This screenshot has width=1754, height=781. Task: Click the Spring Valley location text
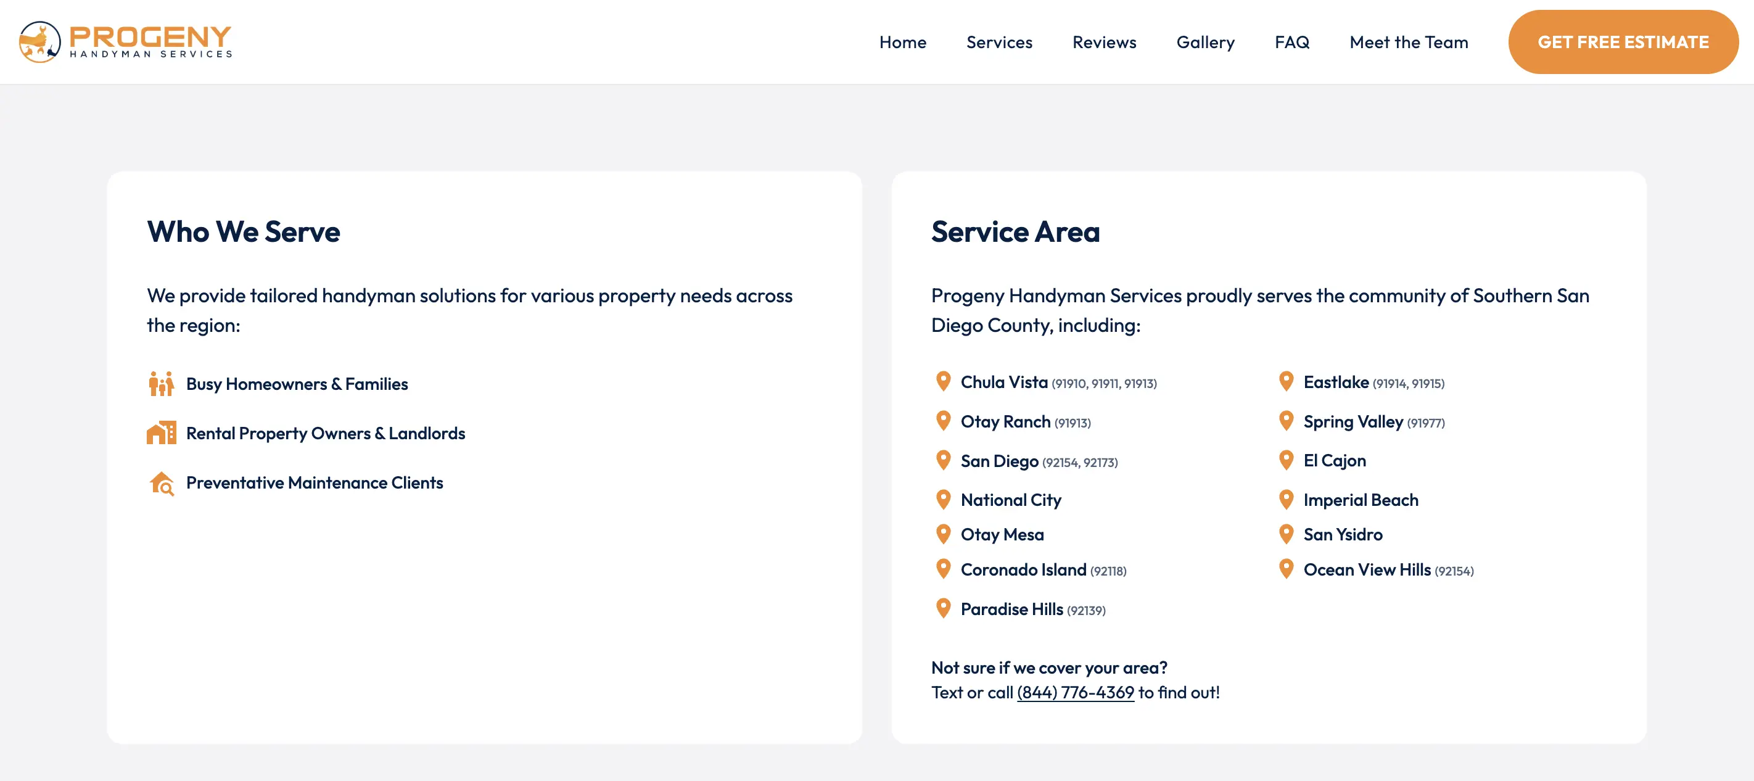coord(1353,421)
